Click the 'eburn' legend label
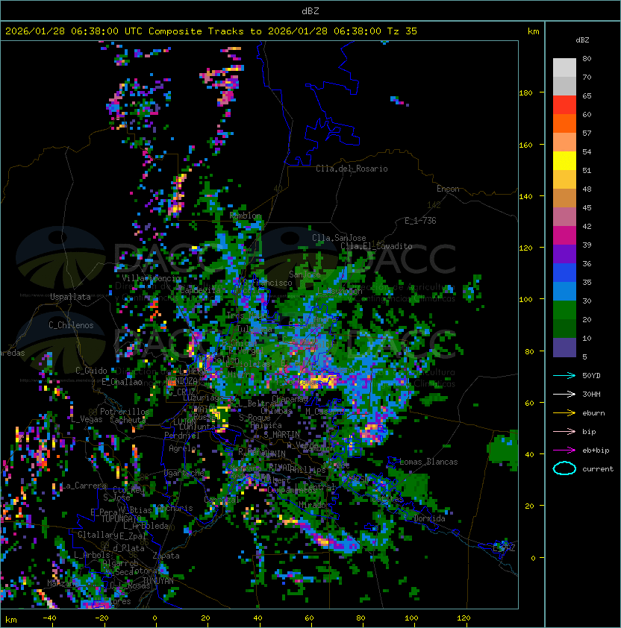Image resolution: width=621 pixels, height=628 pixels. coord(593,413)
